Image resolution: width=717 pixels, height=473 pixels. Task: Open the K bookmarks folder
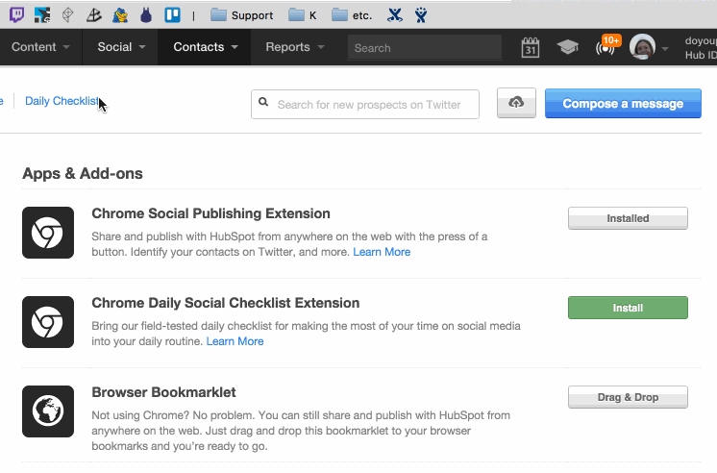pos(303,15)
